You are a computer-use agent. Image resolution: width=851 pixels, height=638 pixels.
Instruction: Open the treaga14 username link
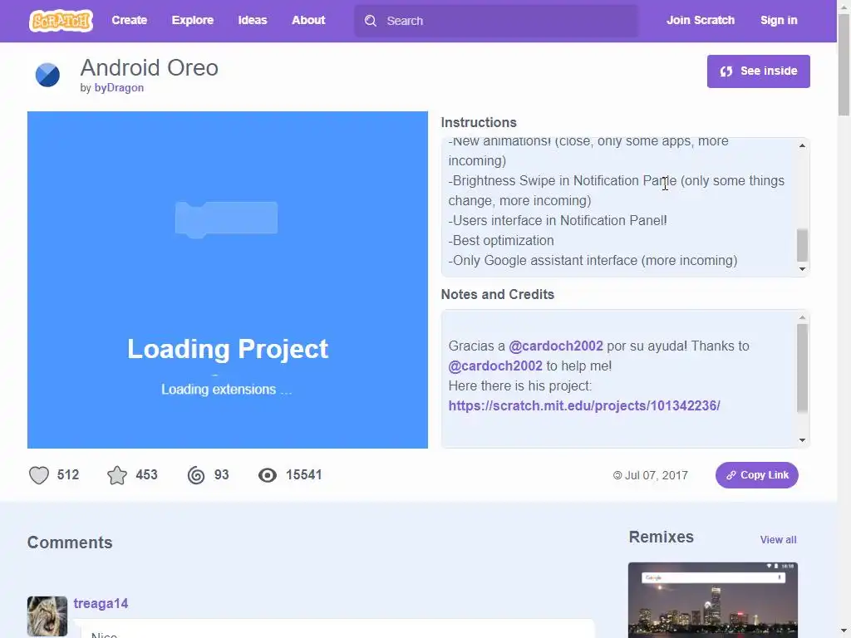pyautogui.click(x=101, y=603)
